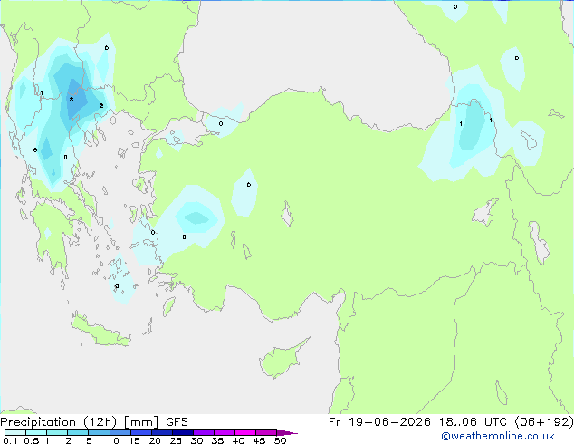574x444 pixels.
Task: Click the 30–35 mm purple legend swatch
Action: [x=204, y=432]
